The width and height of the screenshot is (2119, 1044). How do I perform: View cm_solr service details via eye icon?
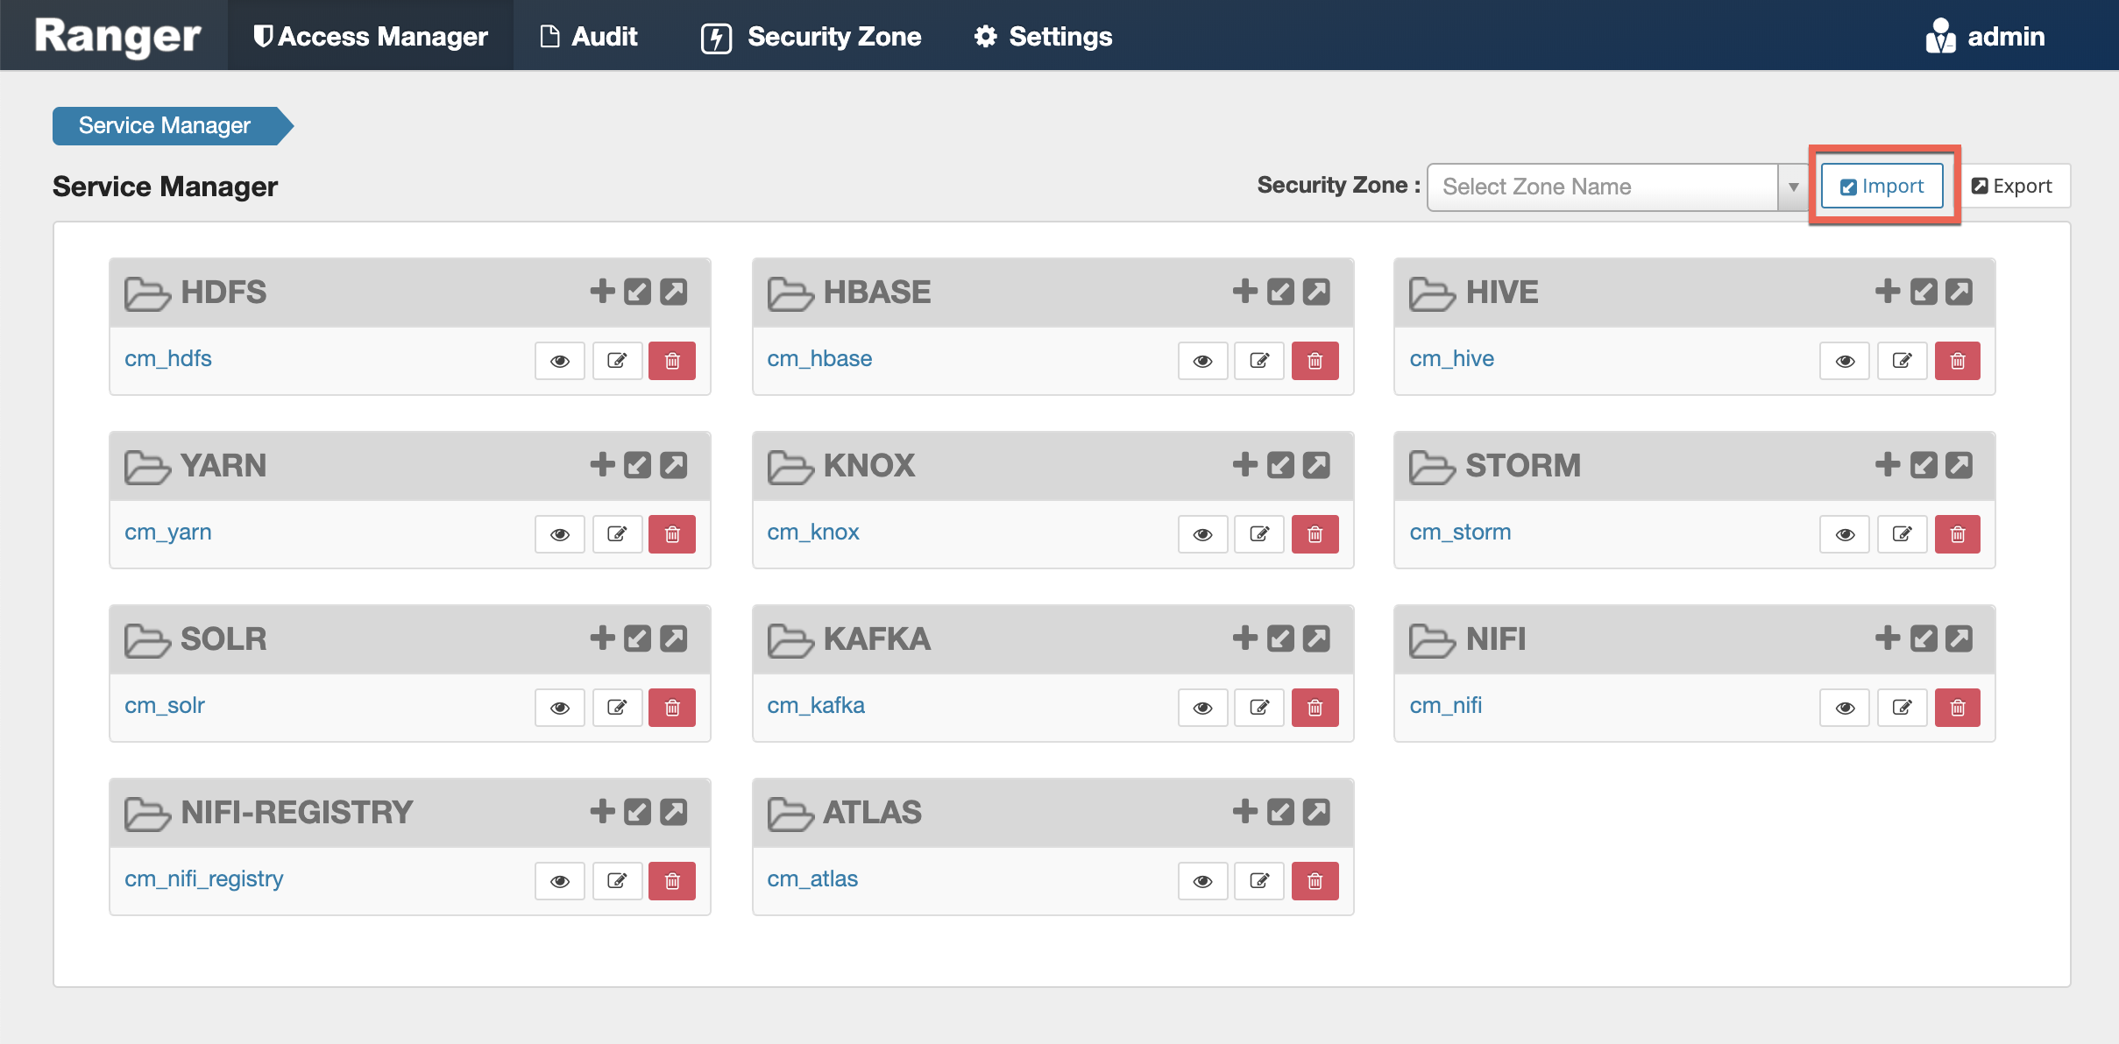pos(560,708)
